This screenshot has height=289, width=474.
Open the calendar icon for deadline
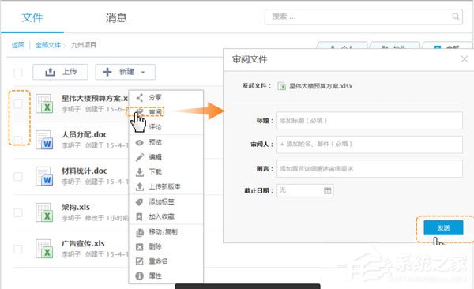[x=327, y=190]
